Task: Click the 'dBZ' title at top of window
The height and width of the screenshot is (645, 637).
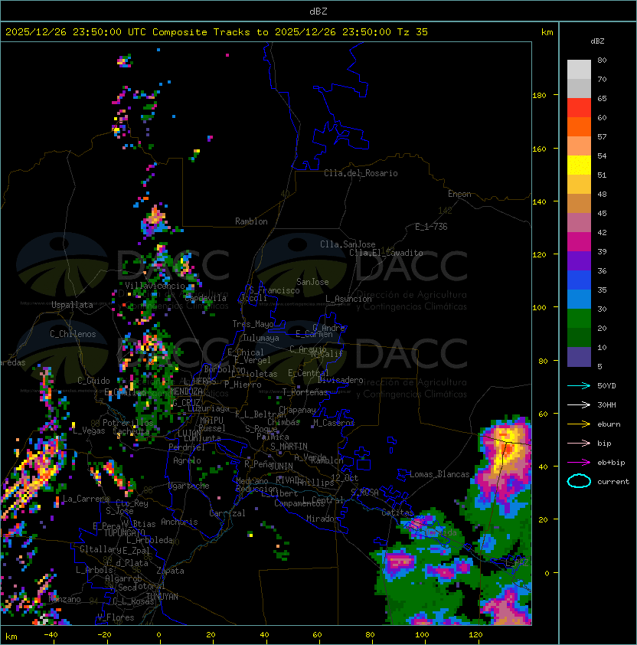Action: [318, 11]
